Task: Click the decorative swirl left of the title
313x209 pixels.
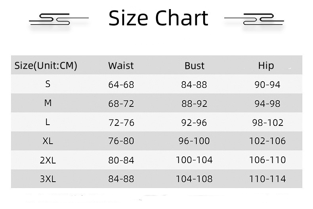Action: (x=58, y=19)
